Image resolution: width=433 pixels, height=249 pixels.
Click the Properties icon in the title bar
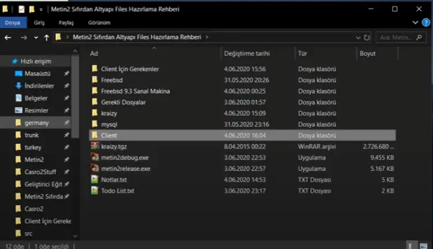[x=21, y=9]
